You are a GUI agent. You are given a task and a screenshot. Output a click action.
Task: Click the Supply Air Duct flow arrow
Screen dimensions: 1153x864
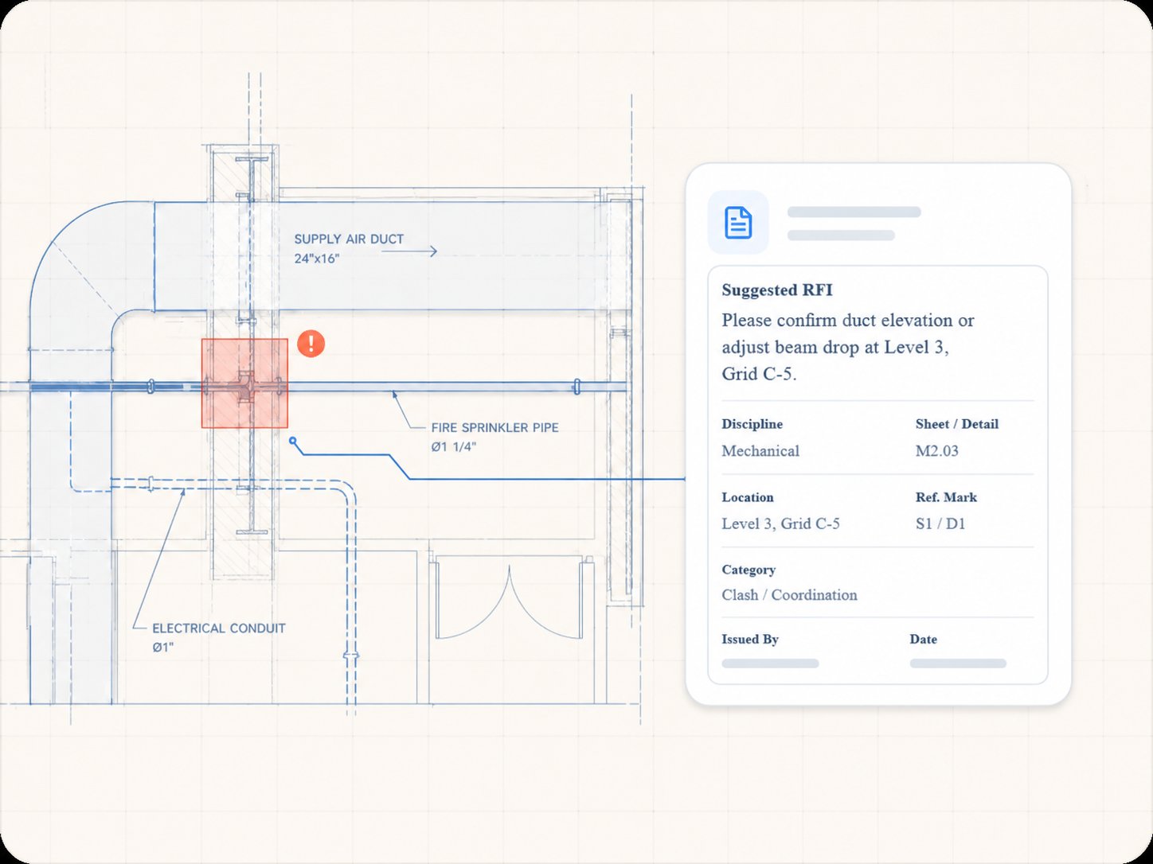coord(409,251)
